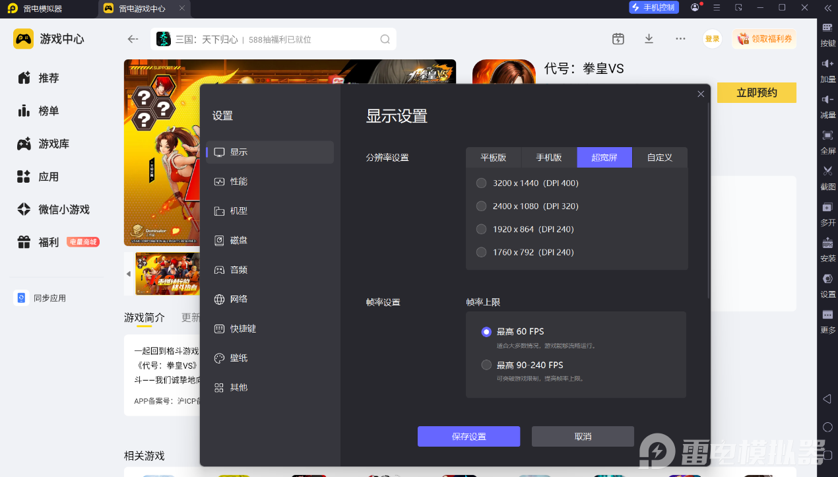
Task: Open 游戏库 game library
Action: 44,144
